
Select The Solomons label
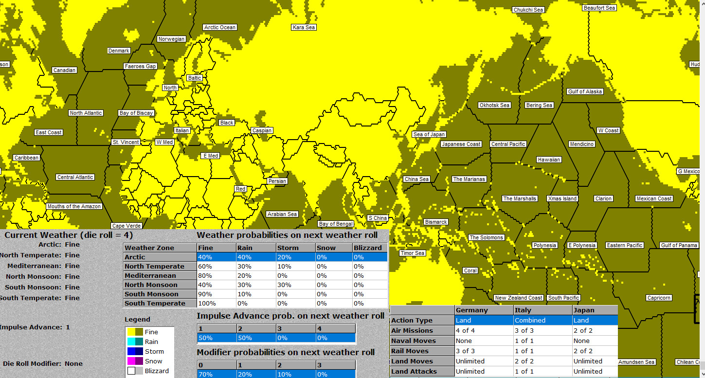pos(486,237)
